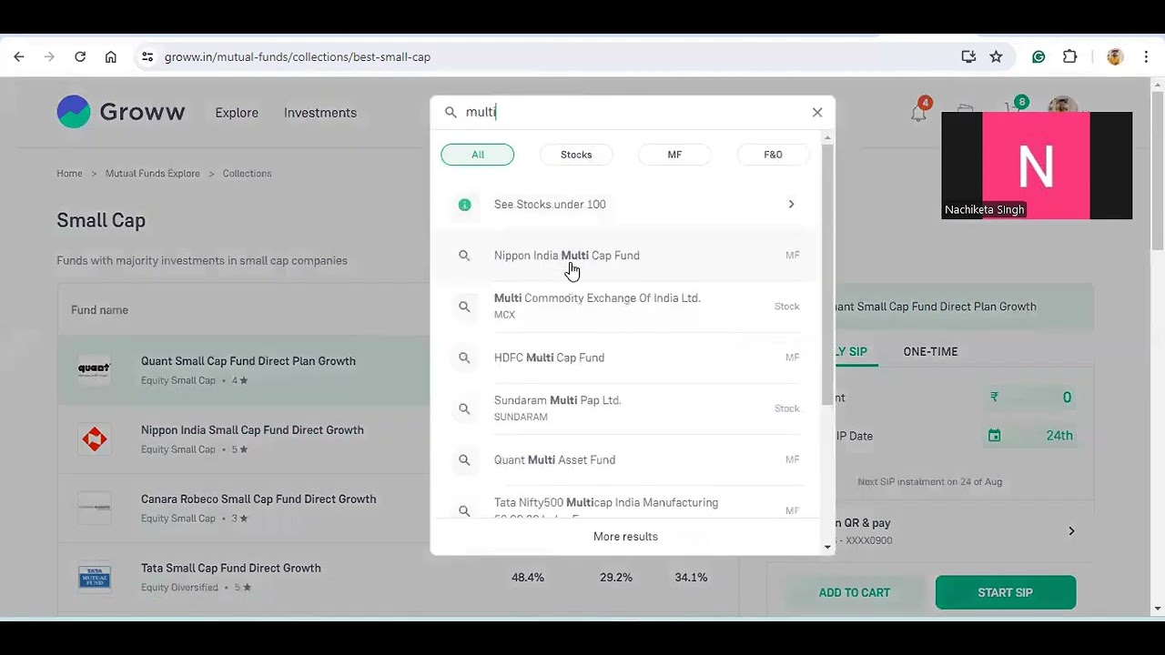Click search icon beside Sundaram Multi Pap

[x=464, y=408]
